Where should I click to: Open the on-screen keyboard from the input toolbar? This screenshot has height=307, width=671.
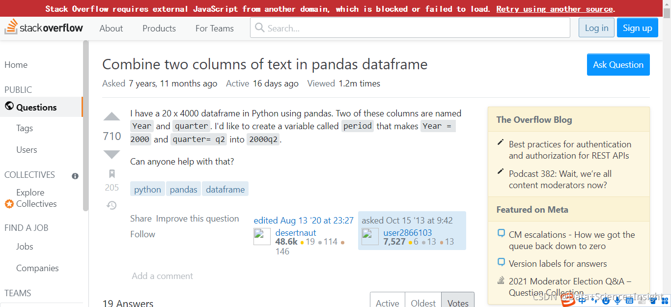point(629,301)
